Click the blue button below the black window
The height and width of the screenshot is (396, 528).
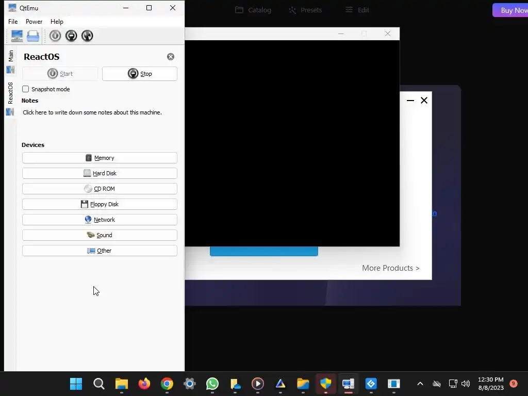pos(264,251)
